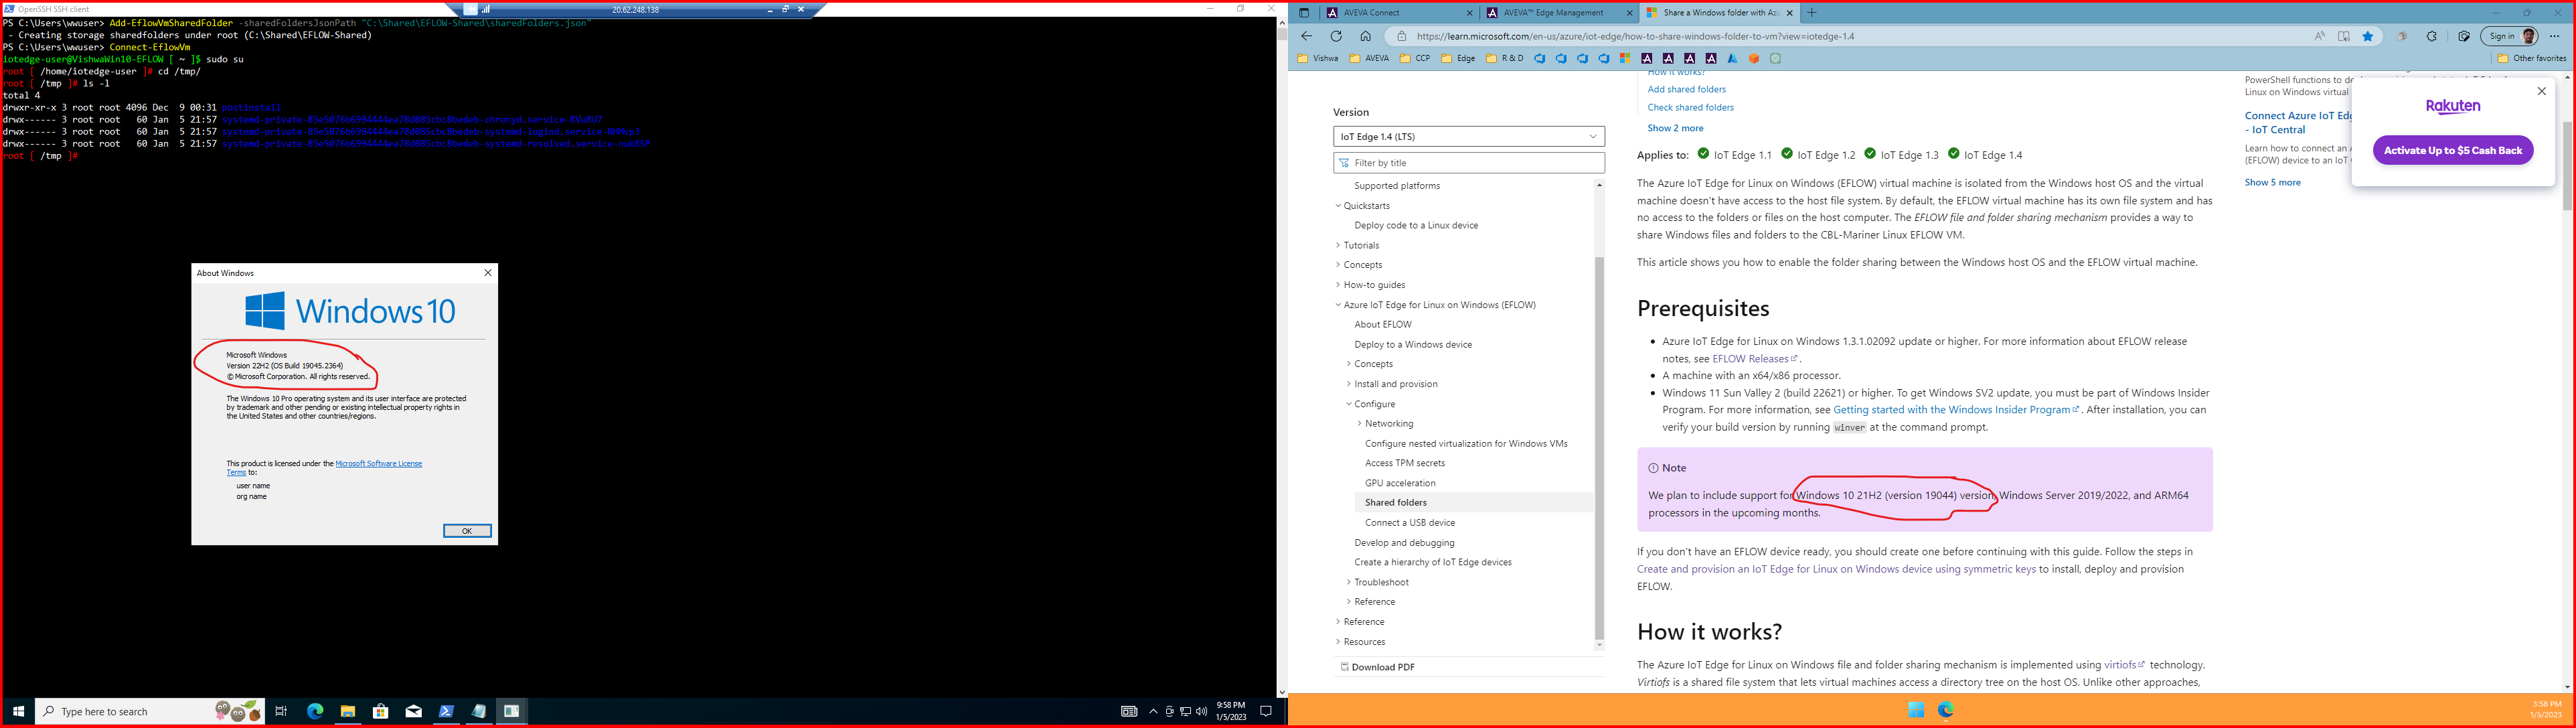Screen dimensions: 2576x728
Task: Open the browser extensions puzzle icon
Action: click(x=2431, y=36)
